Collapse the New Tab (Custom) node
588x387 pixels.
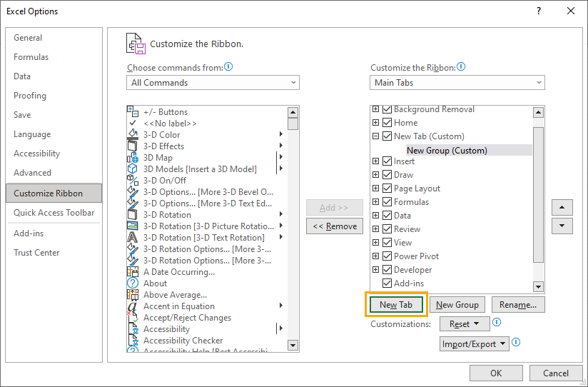coord(376,136)
